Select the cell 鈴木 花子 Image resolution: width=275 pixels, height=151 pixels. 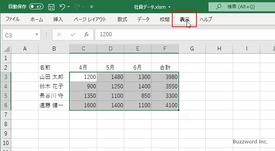coord(54,86)
